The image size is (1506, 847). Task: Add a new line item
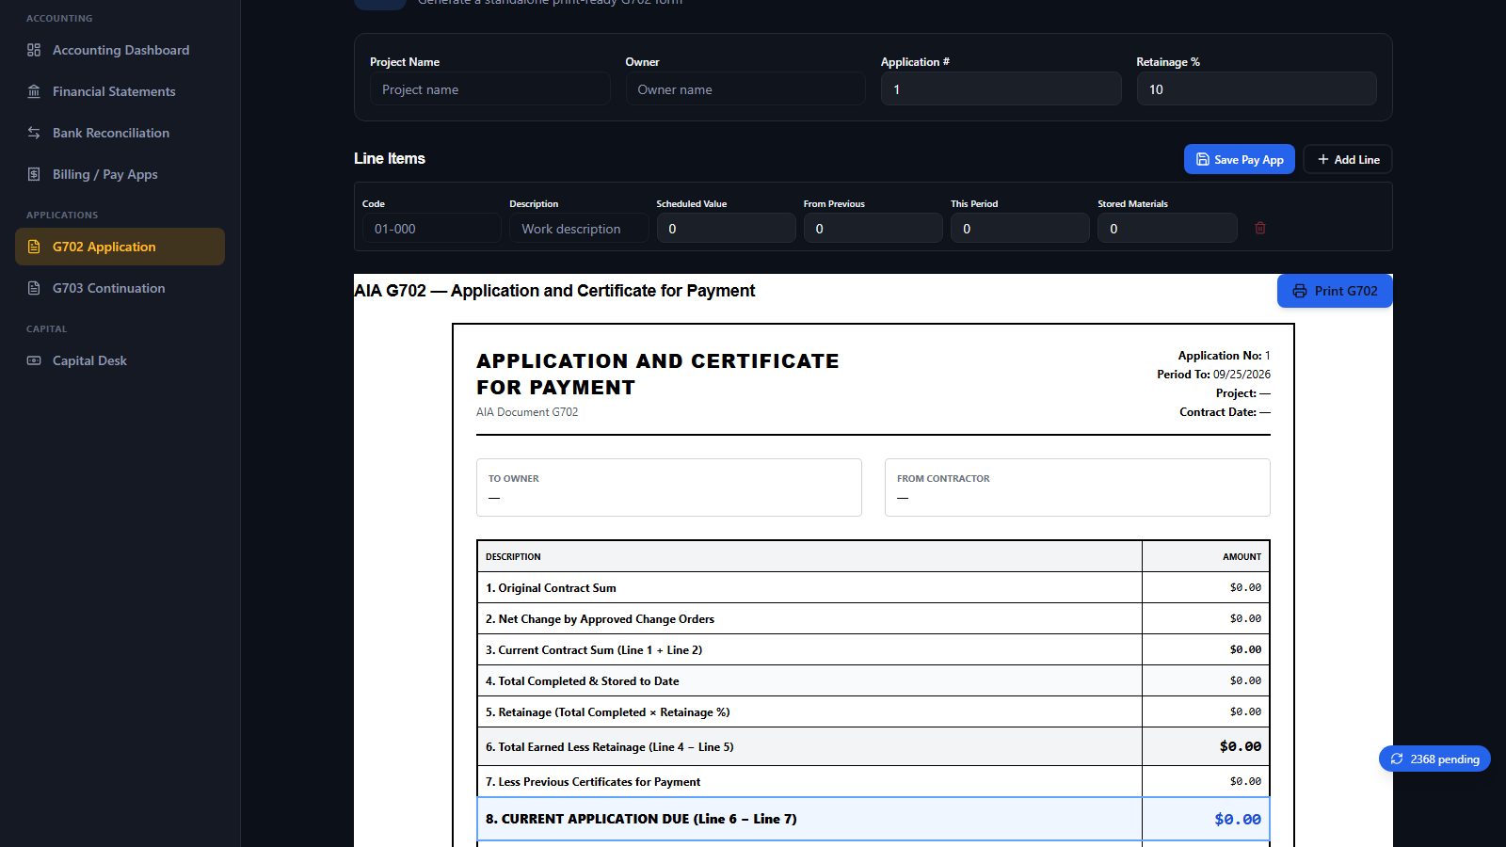click(x=1348, y=159)
